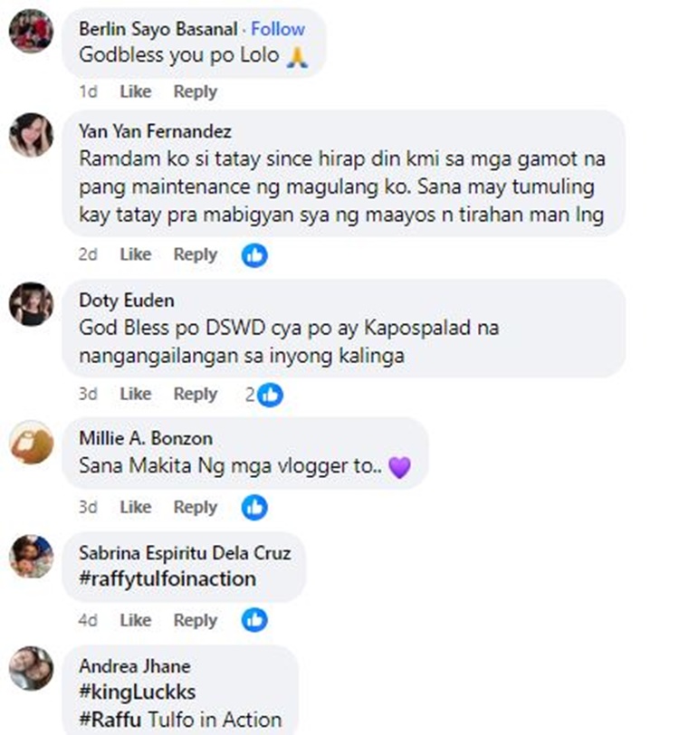Viewport: 679px width, 735px height.
Task: Open Berlin Sayo Basanal's profile picture
Action: [31, 31]
